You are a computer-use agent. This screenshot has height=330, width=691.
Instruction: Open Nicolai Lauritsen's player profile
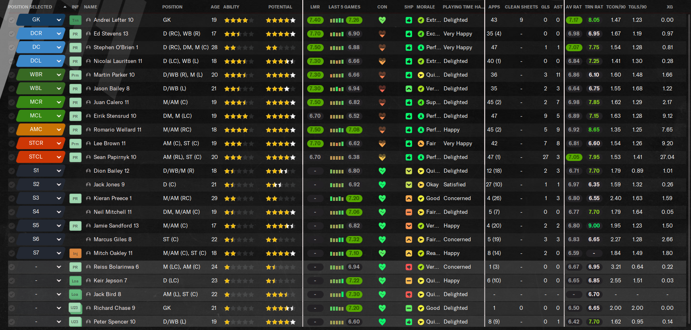[118, 61]
